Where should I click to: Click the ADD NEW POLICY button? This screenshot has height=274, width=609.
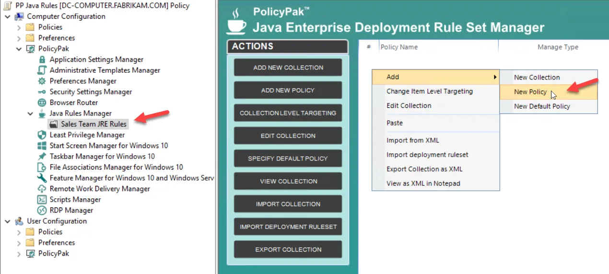point(288,90)
